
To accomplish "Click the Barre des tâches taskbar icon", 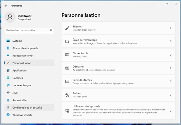I will tap(67, 81).
